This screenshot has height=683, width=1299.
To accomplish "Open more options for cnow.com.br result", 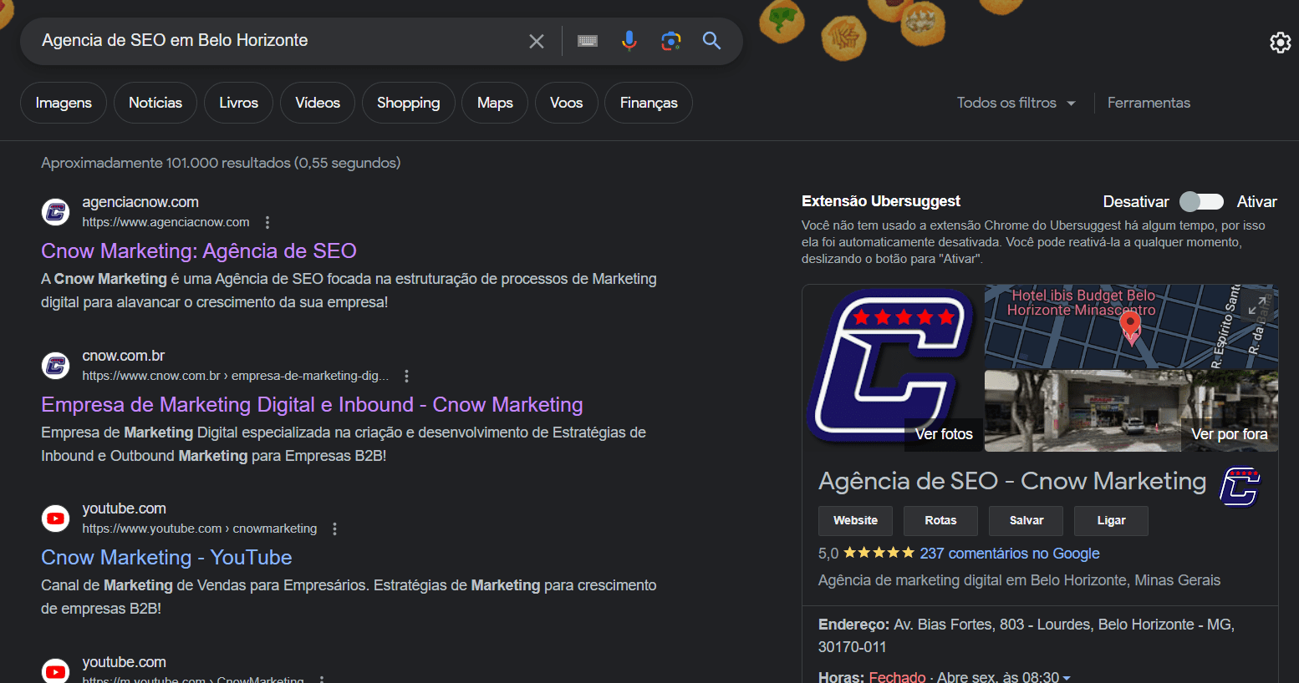I will 407,376.
